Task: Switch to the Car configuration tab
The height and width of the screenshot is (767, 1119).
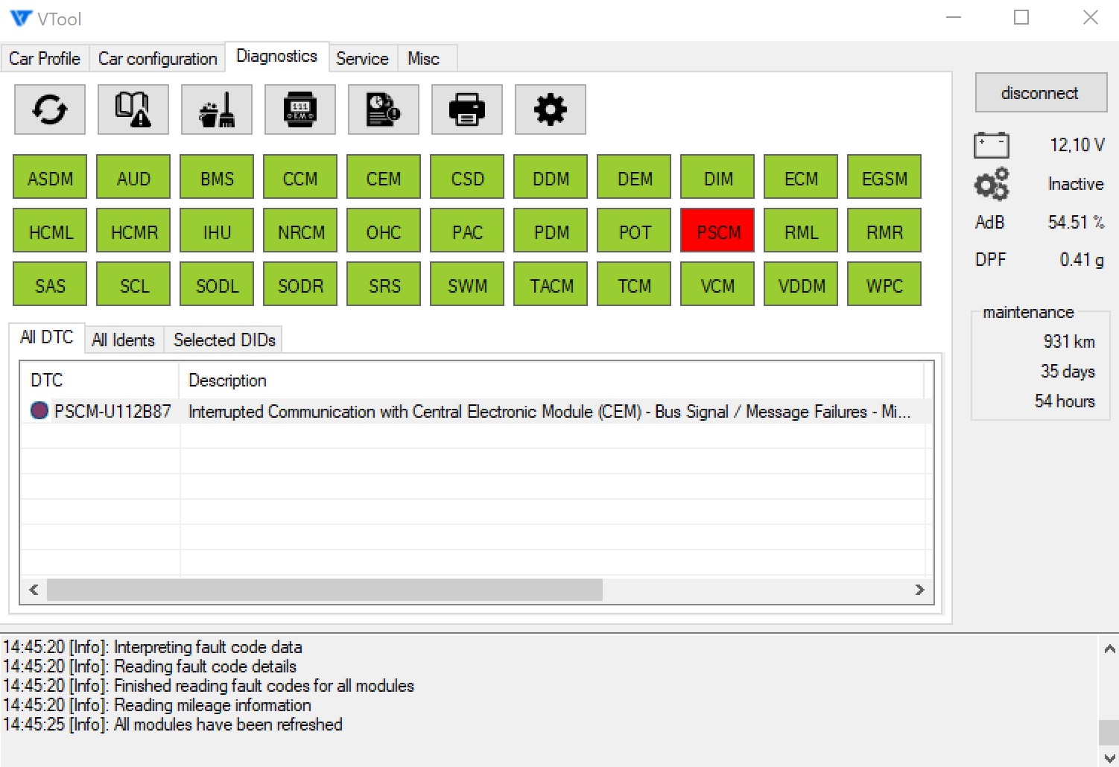Action: click(157, 59)
